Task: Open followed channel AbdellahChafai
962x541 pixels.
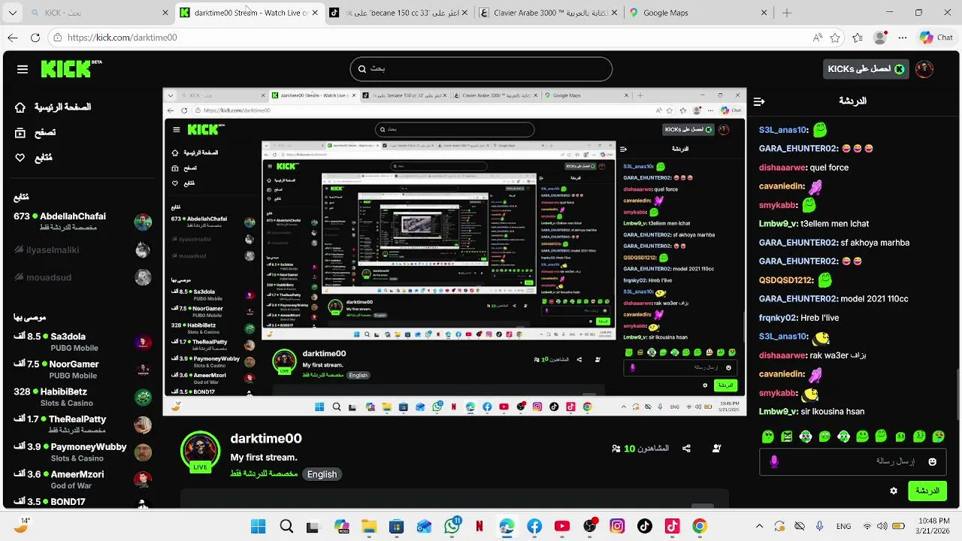Action: pos(83,222)
